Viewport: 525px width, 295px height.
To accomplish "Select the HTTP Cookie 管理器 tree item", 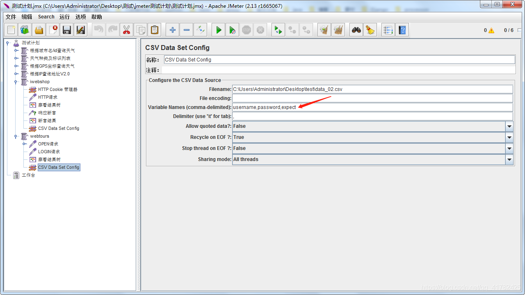I will point(57,89).
